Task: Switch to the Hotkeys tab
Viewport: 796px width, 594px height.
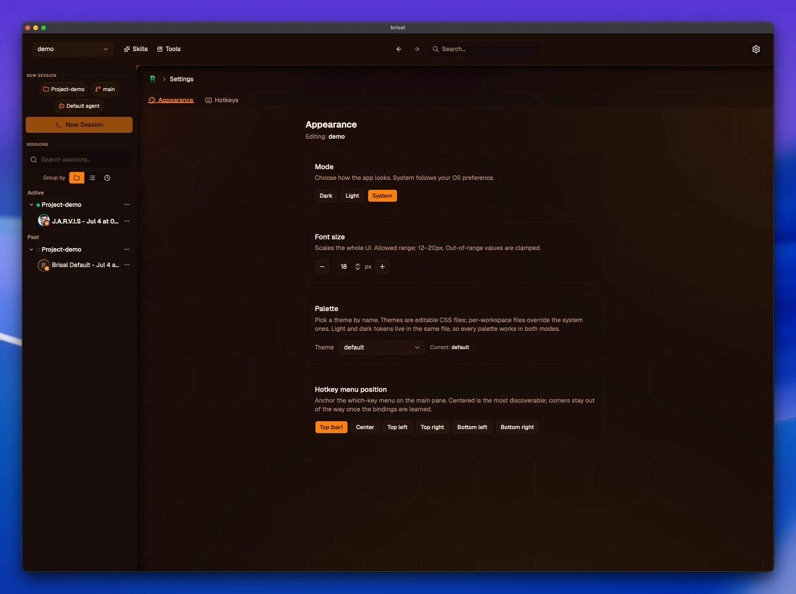Action: (x=222, y=100)
